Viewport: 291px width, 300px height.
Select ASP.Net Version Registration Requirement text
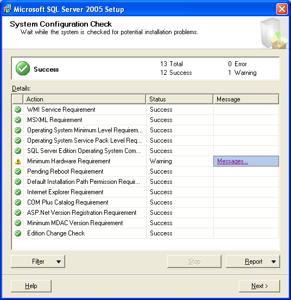[x=82, y=213]
